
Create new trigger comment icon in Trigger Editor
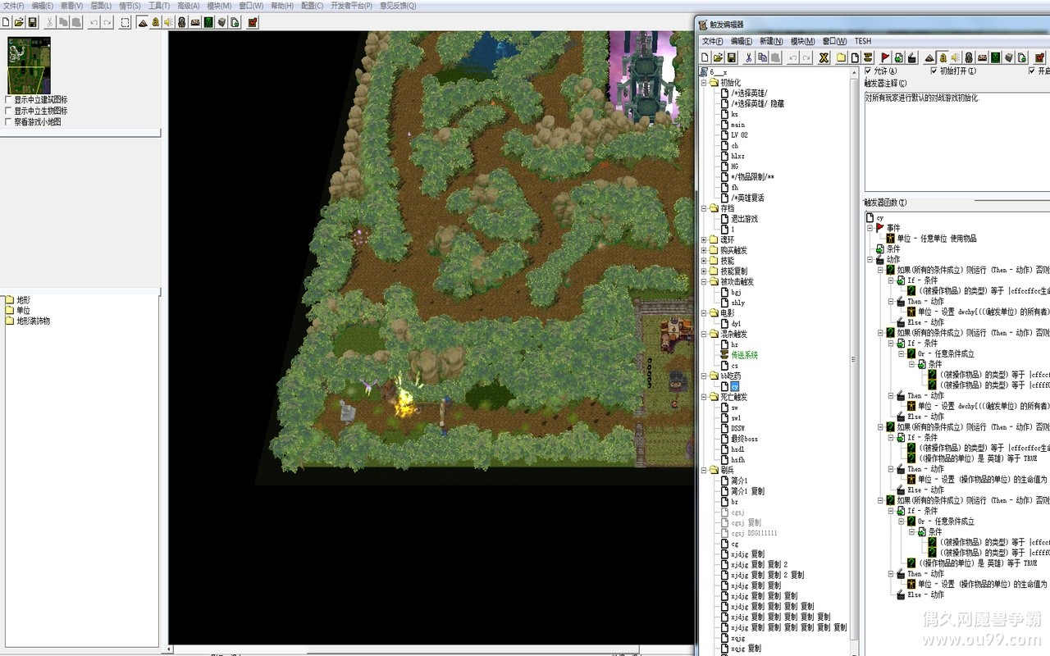(868, 57)
